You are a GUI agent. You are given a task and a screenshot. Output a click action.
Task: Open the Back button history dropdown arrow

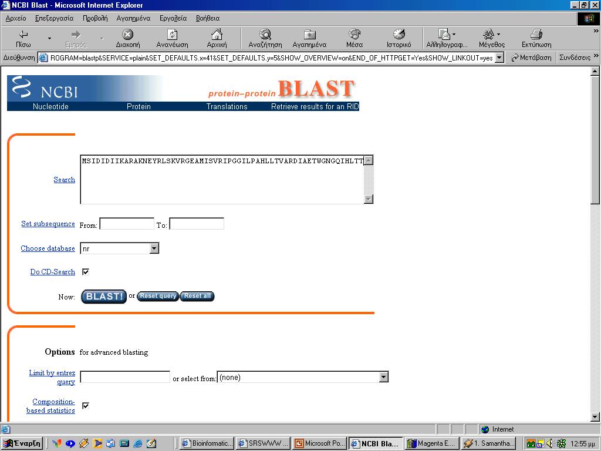point(49,38)
